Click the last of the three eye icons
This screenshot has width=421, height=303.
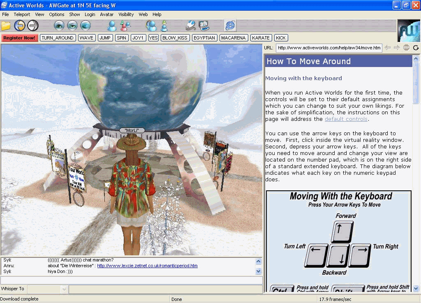pyautogui.click(x=86, y=26)
